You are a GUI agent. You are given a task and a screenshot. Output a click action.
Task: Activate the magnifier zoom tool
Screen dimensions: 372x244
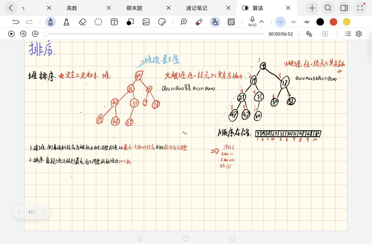click(x=183, y=22)
